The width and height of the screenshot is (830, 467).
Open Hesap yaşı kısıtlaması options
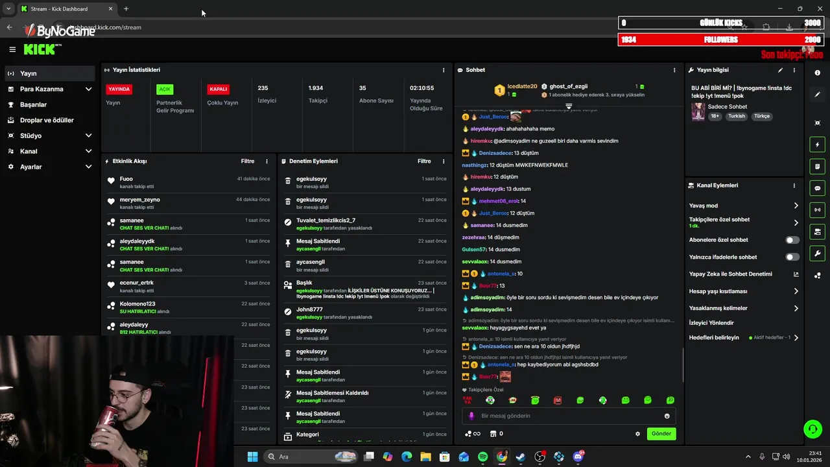pos(796,291)
